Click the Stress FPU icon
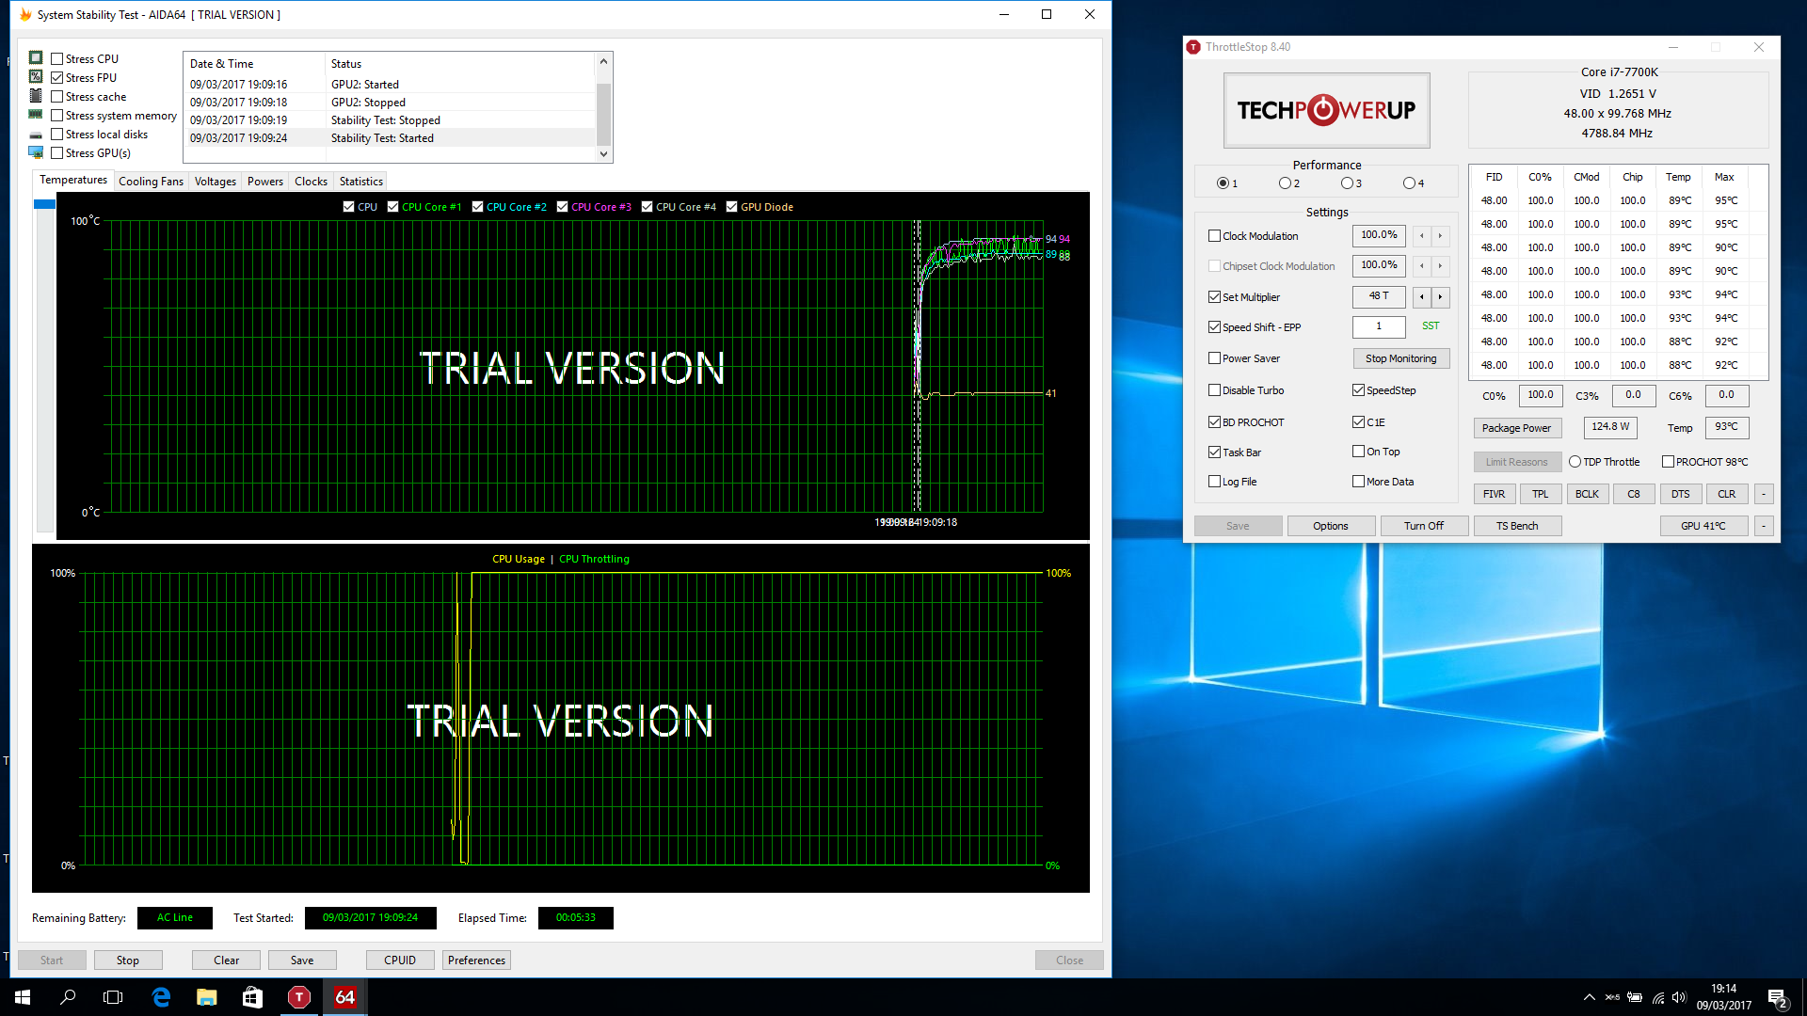Viewport: 1807px width, 1016px height. point(36,77)
